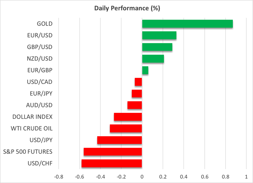Click the GOLD axis label

(x=45, y=24)
